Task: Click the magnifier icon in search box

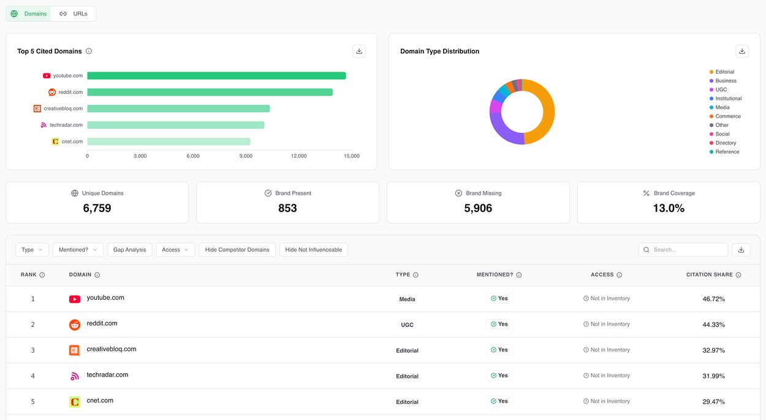Action: point(647,250)
